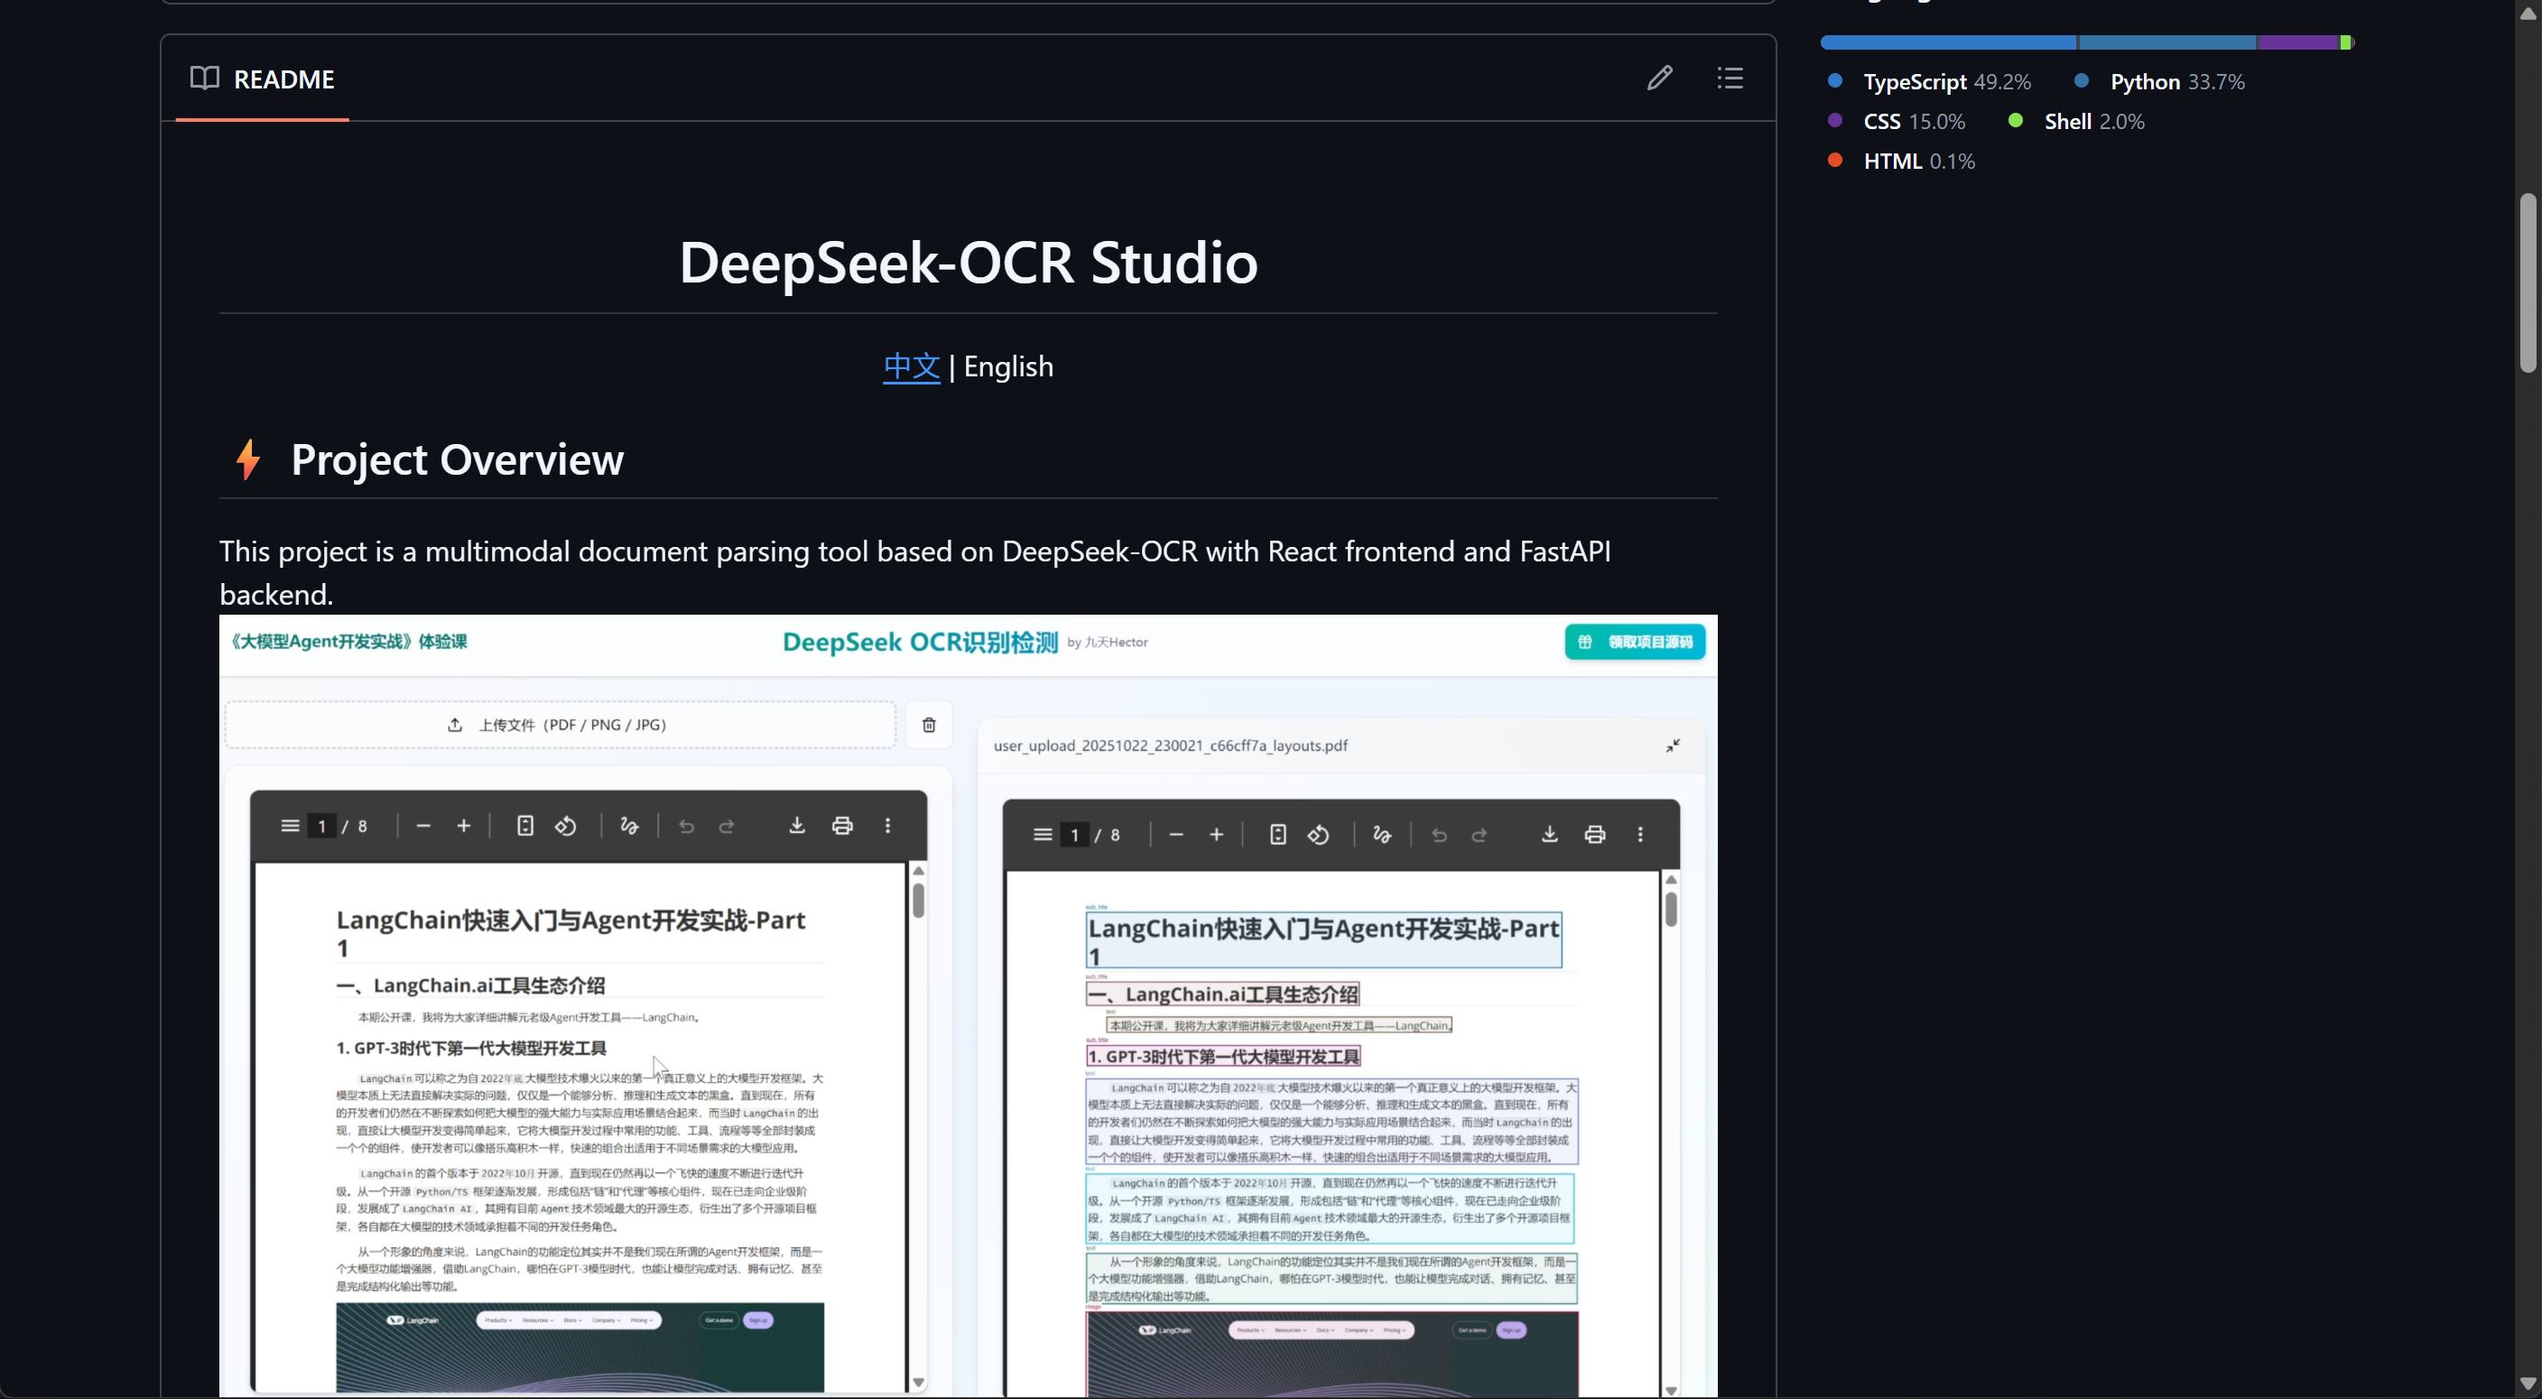Screen dimensions: 2542x1399
Task: Click redo in the right PDF viewer
Action: click(1480, 835)
